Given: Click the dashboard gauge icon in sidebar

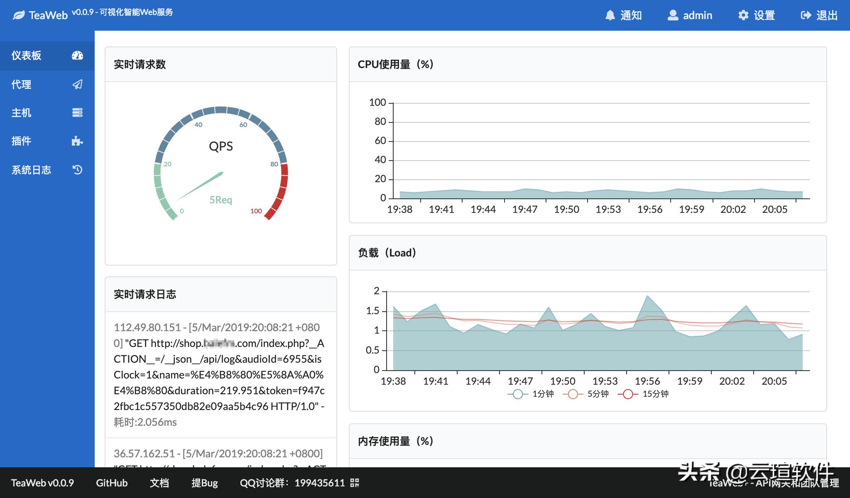Looking at the screenshot, I should click(x=77, y=56).
